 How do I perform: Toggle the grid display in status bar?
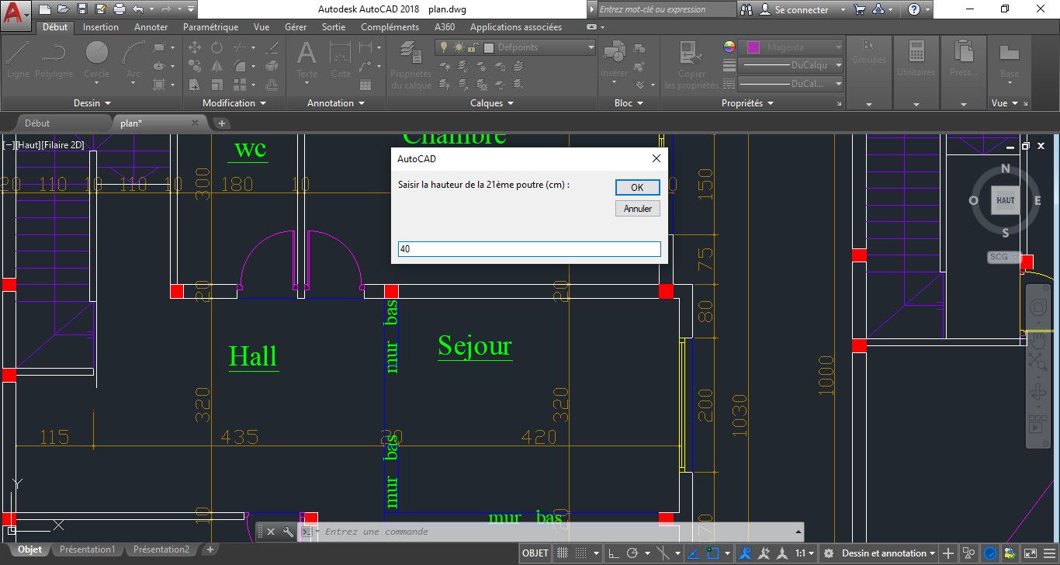562,553
